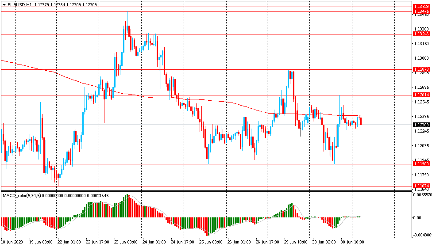Click the 0.0055570 value on the MACD scale

[422, 195]
